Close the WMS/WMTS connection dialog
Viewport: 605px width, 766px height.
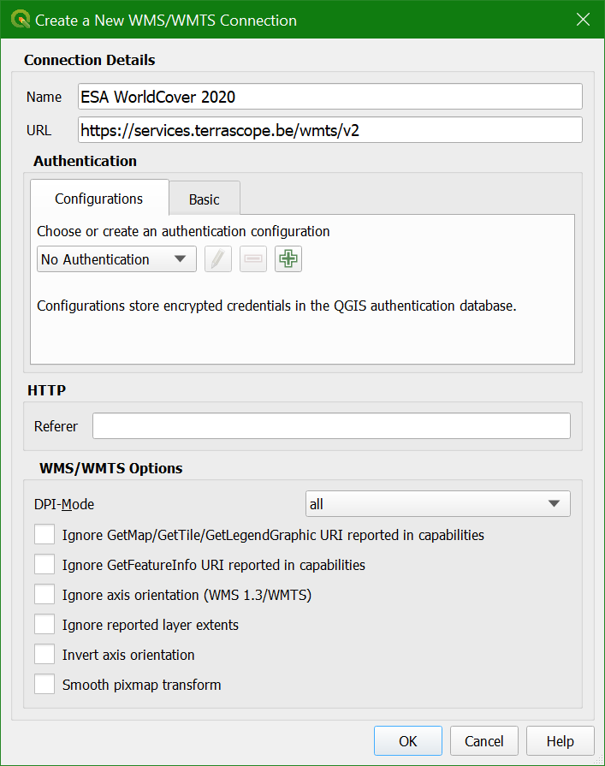pyautogui.click(x=583, y=20)
